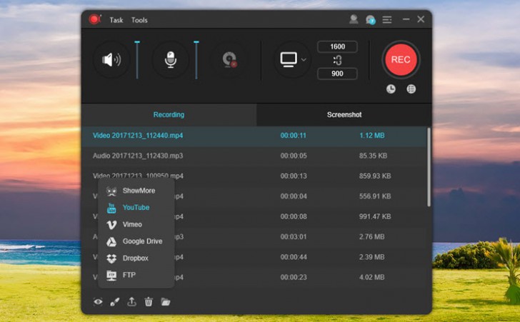Select Google Drive upload option
The height and width of the screenshot is (322, 520).
[143, 241]
